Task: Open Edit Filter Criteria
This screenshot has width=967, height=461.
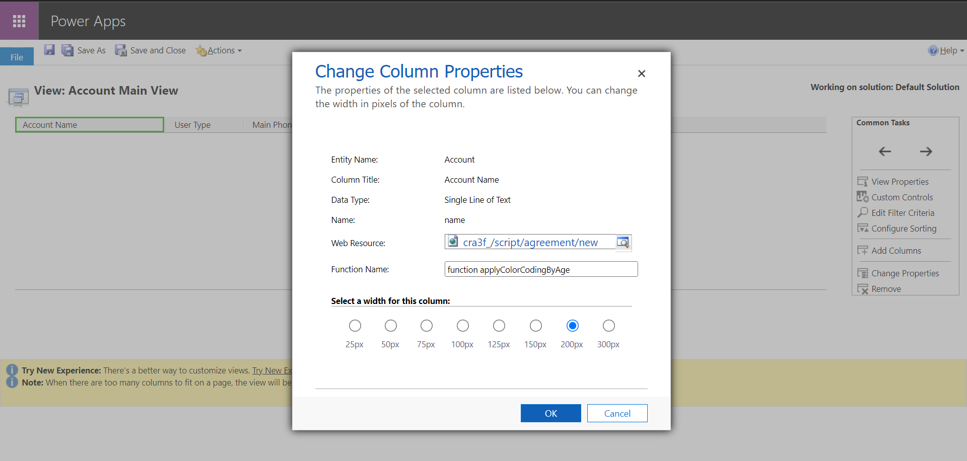Action: pos(902,212)
